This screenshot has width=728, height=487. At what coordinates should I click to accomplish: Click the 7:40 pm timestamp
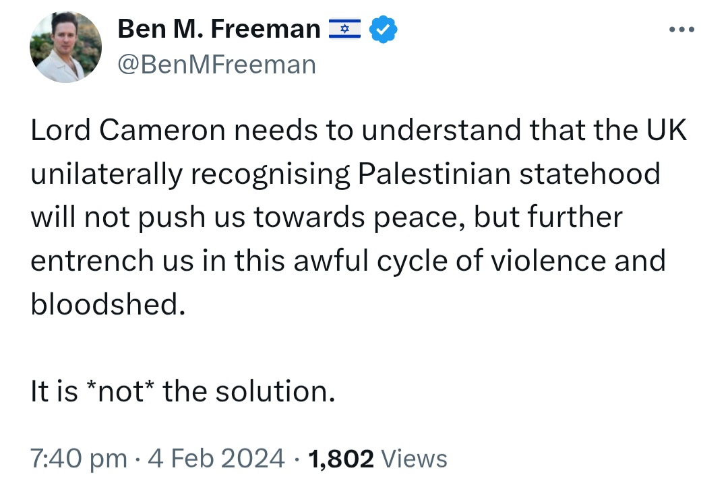click(78, 458)
